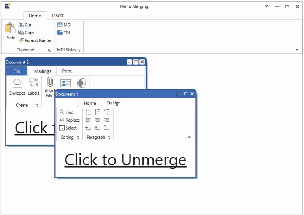Screen dimensions: 304x215
Task: Click the Format Painter tool
Action: (x=35, y=41)
